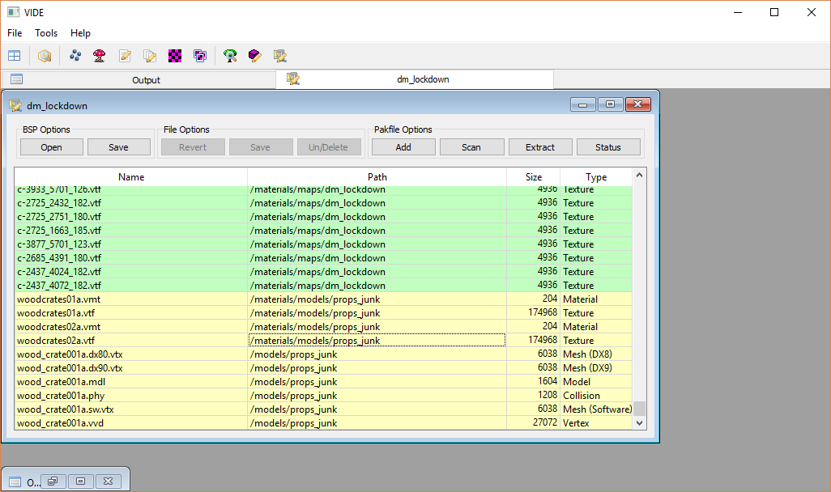Open the red mushroom toolbar tool
The height and width of the screenshot is (492, 831).
(99, 56)
